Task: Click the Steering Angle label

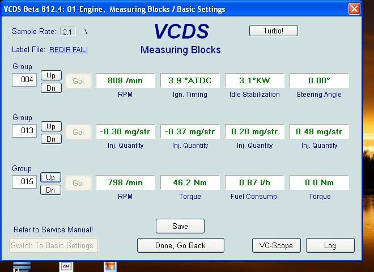Action: [319, 95]
